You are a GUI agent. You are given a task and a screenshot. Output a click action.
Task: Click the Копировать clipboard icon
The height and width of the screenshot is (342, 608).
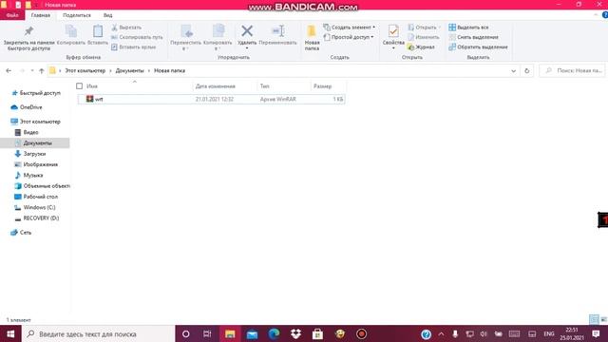(x=71, y=35)
